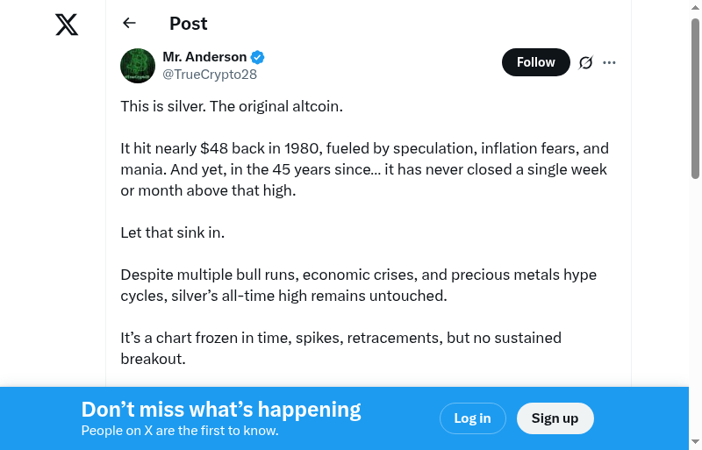Open the @TrueCrypto28 handle link

tap(210, 75)
